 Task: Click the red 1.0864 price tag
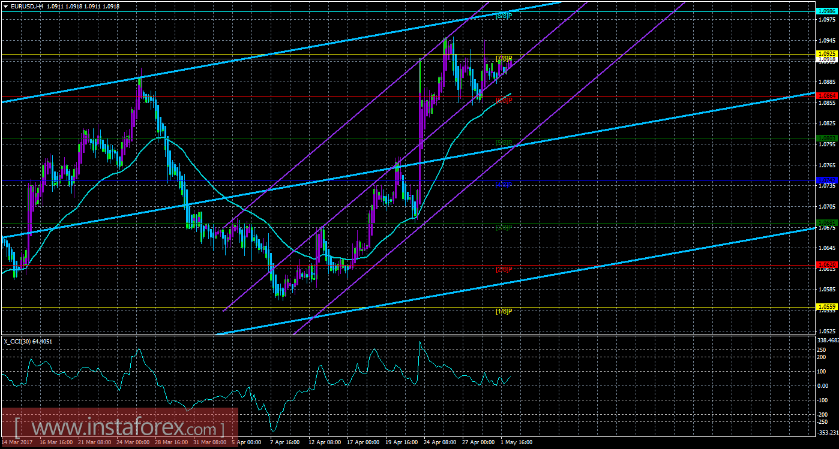pyautogui.click(x=826, y=95)
